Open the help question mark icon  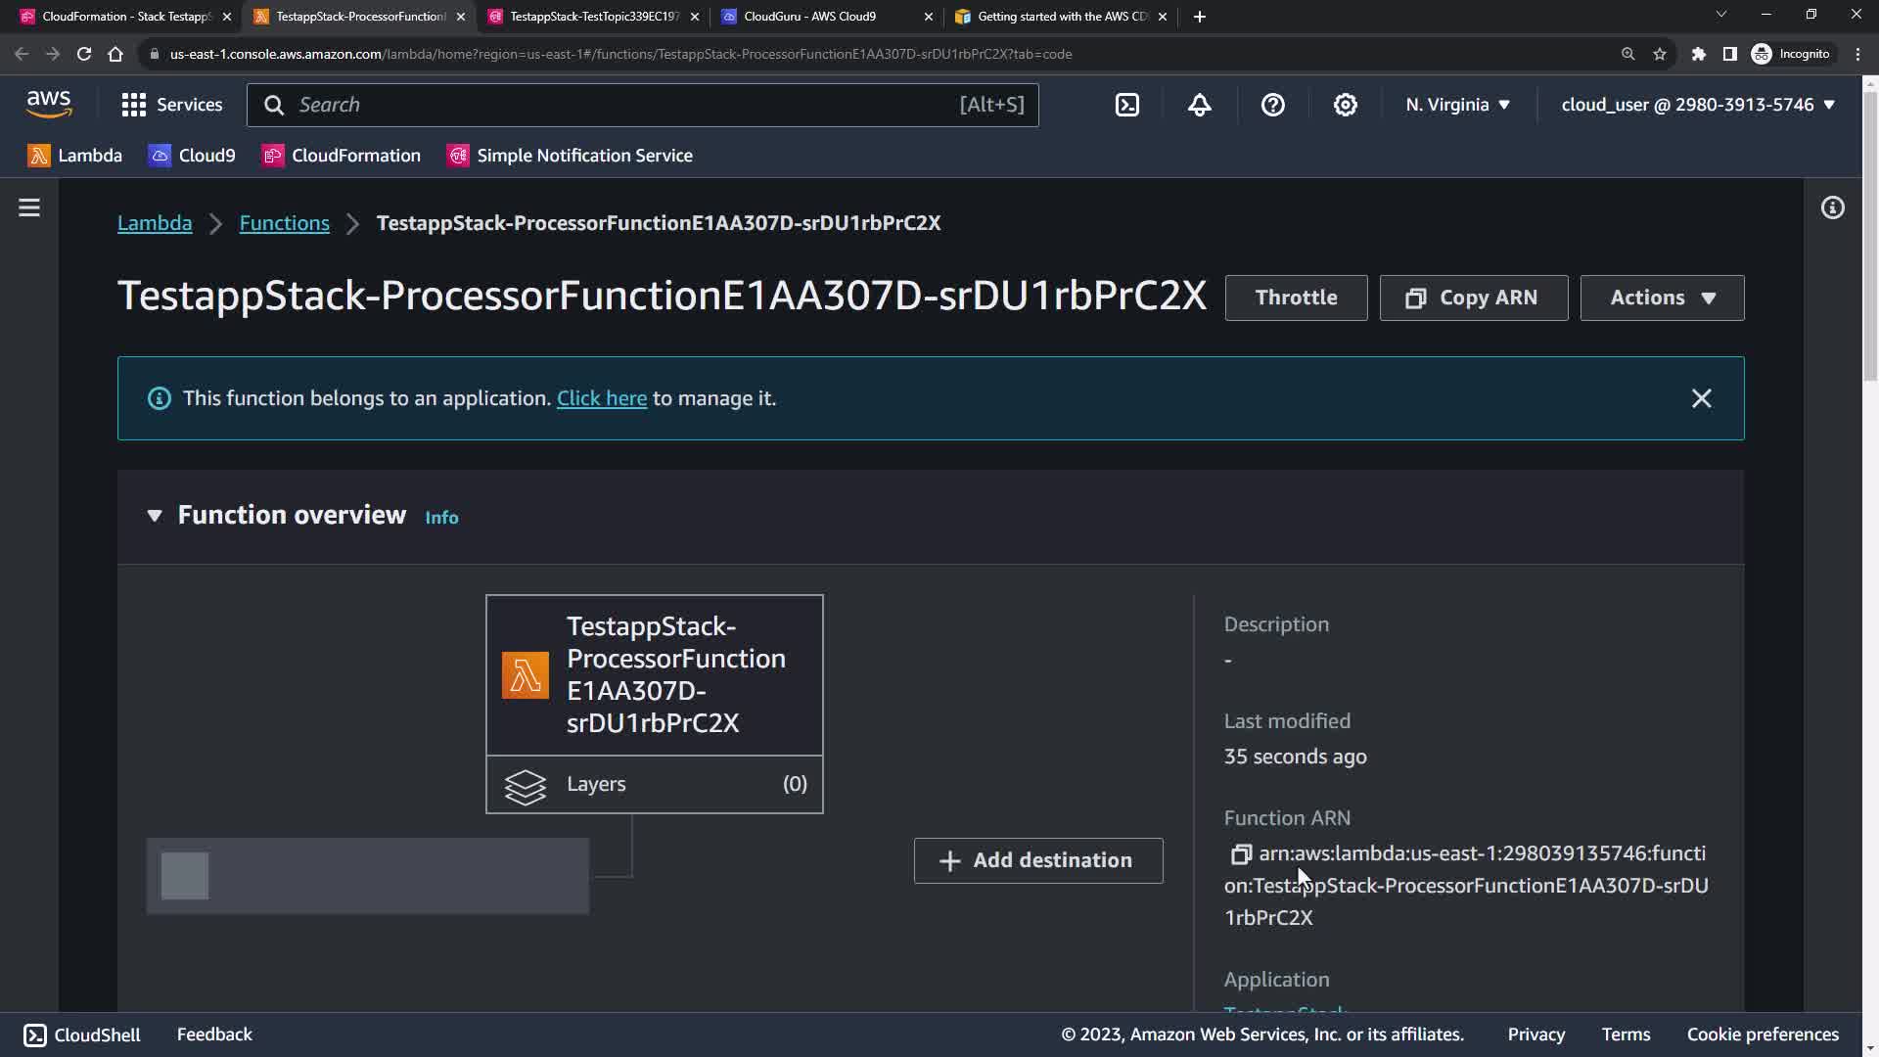click(1272, 105)
